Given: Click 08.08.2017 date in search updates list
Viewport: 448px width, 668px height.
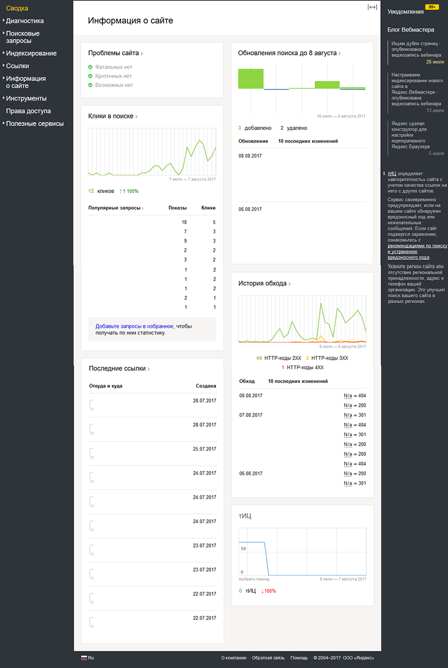Looking at the screenshot, I should coord(250,156).
